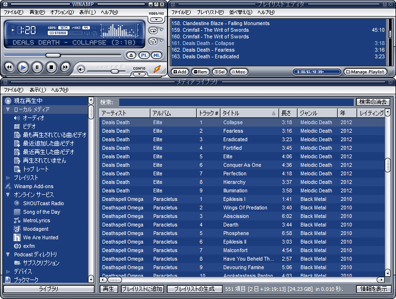The height and width of the screenshot is (299, 396).
Task: Expand the プレイリスト tree node
Action: click(8, 178)
